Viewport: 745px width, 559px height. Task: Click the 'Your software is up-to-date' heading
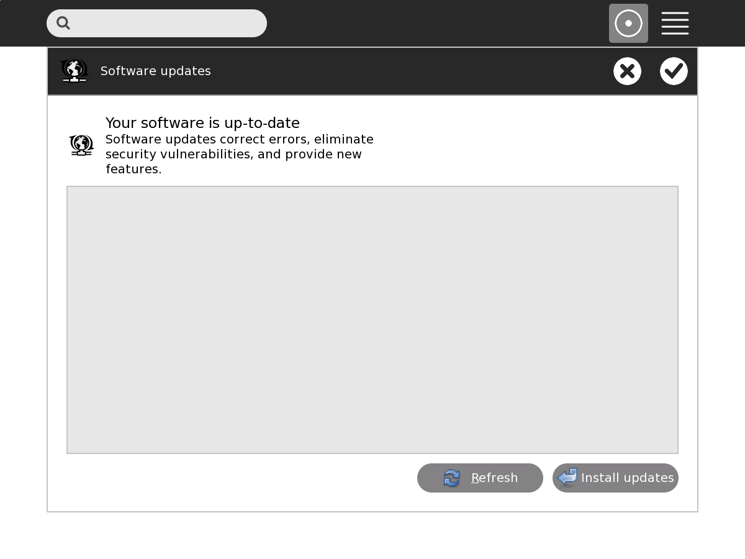click(x=202, y=123)
